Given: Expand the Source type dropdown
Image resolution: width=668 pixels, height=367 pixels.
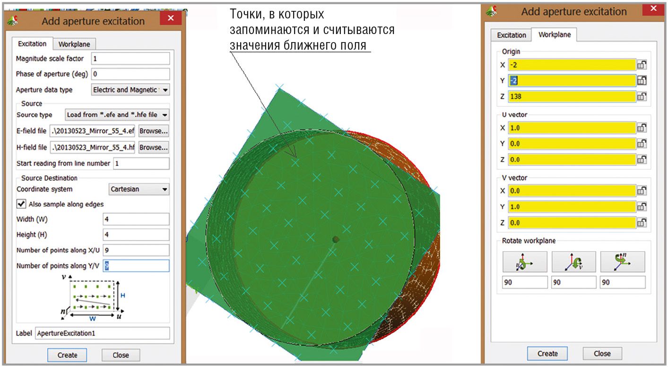Looking at the screenshot, I should tap(117, 115).
